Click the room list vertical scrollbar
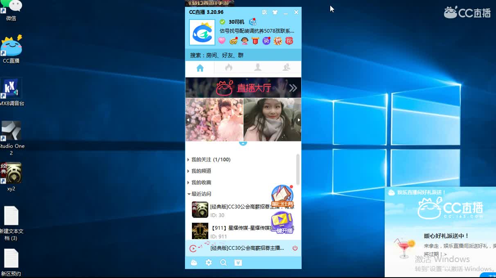This screenshot has height=278, width=496. [x=298, y=170]
